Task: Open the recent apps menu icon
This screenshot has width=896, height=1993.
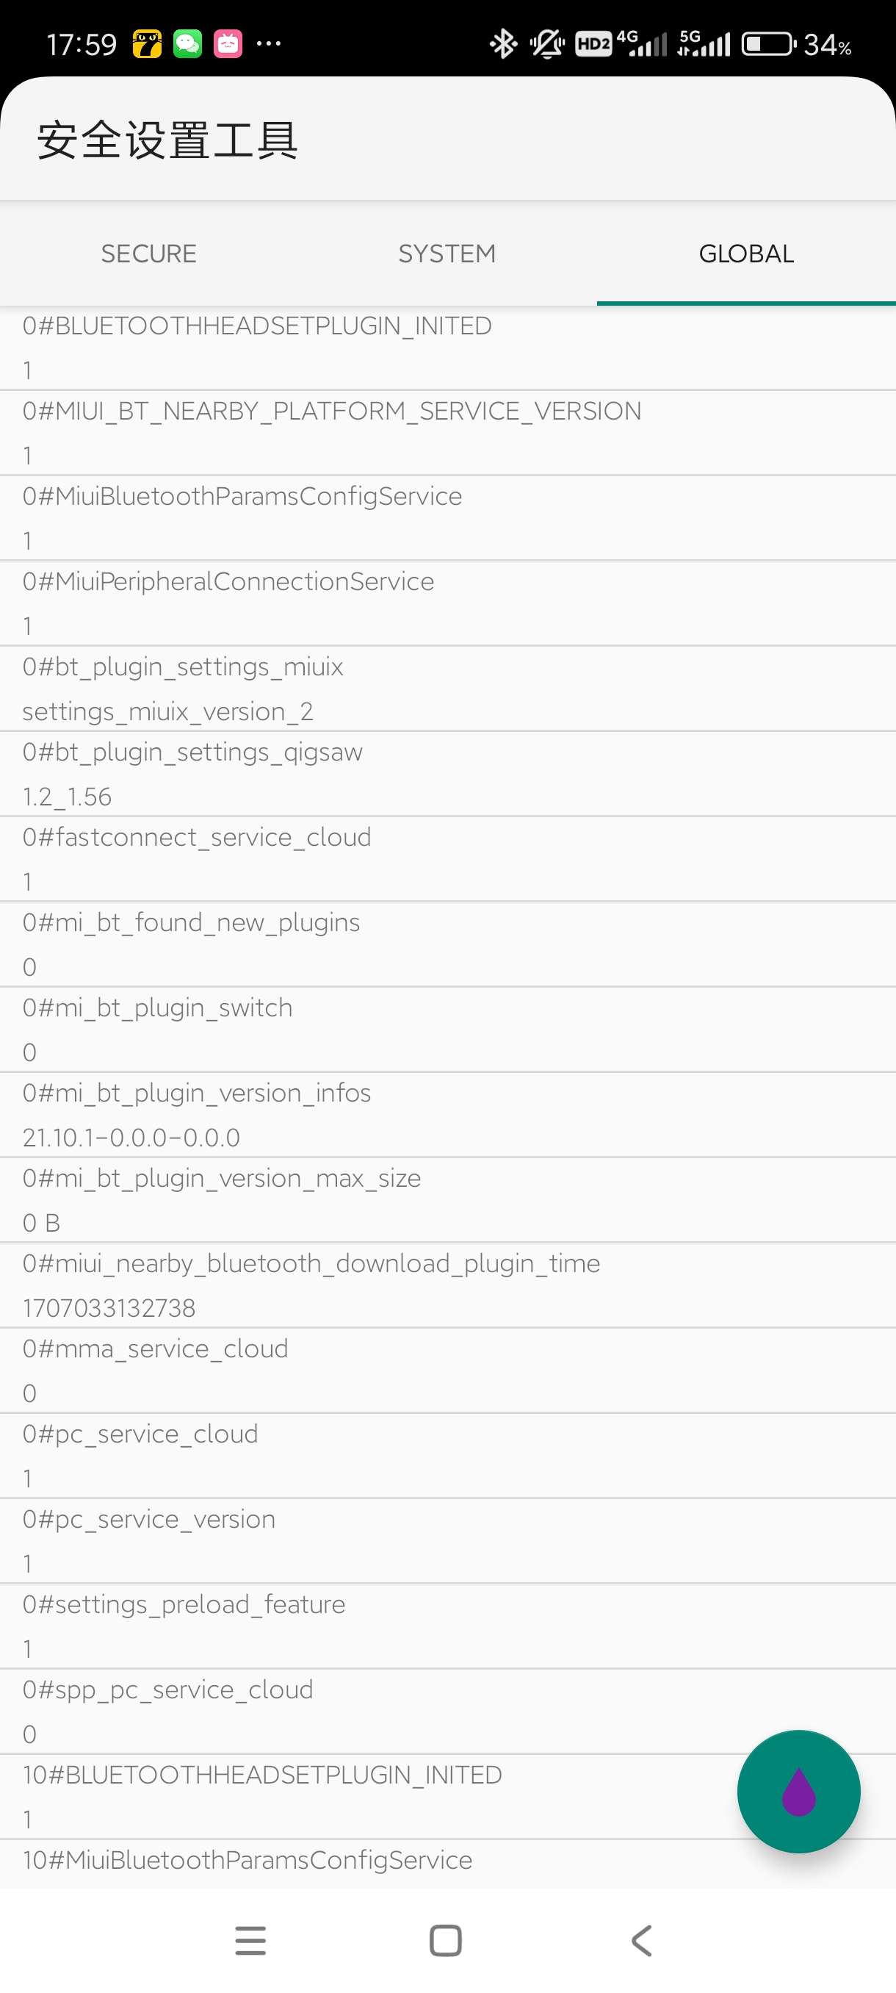Action: tap(250, 1940)
